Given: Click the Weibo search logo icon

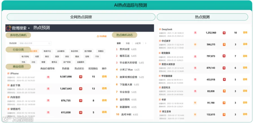Looking at the screenshot, I should pos(8,28).
